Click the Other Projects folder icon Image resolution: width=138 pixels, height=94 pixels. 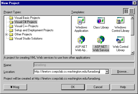11,34
